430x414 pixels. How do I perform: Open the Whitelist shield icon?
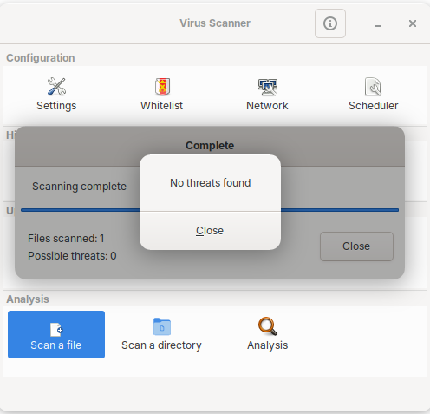(x=162, y=86)
